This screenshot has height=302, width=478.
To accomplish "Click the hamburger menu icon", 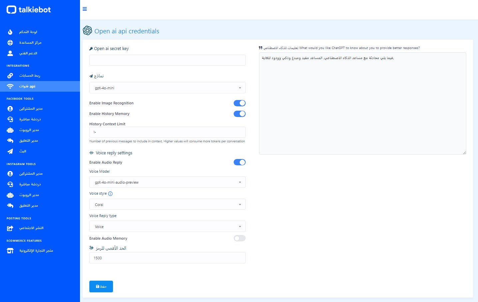I will click(x=85, y=9).
